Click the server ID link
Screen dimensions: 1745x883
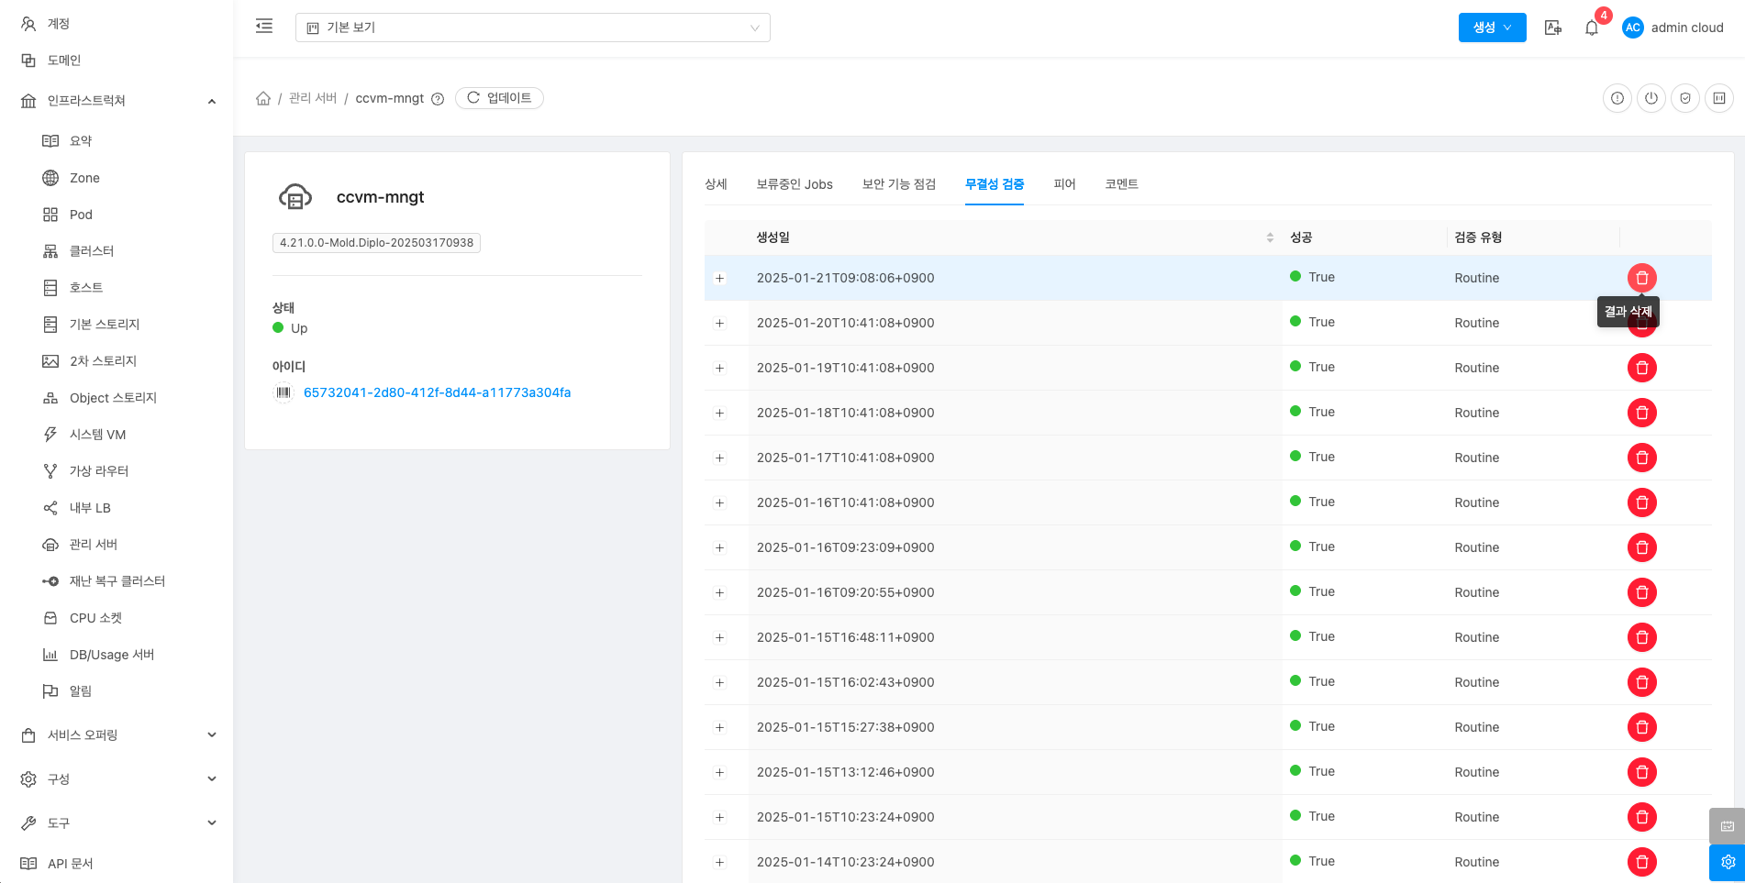point(437,392)
